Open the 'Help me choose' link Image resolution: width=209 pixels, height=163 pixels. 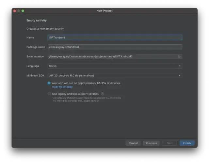point(62,87)
